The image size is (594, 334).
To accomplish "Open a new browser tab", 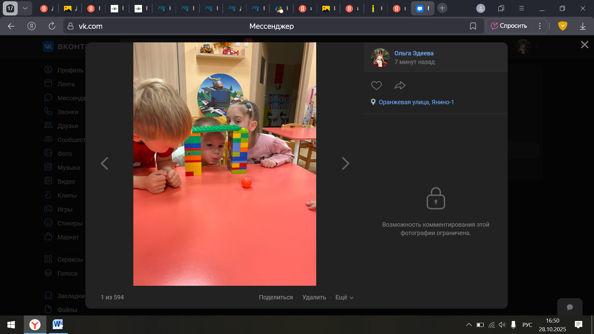I will pyautogui.click(x=442, y=8).
